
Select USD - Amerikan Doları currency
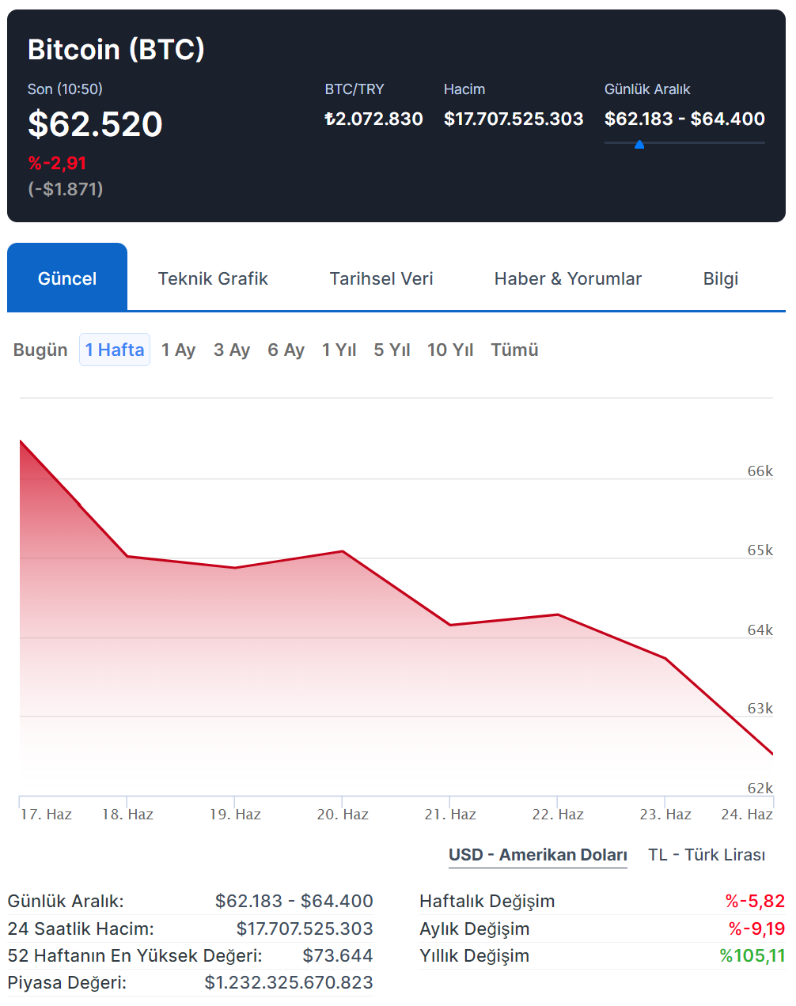tap(537, 855)
